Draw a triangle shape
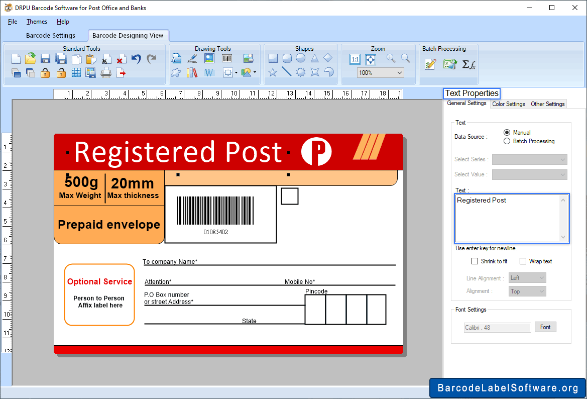 pos(314,58)
